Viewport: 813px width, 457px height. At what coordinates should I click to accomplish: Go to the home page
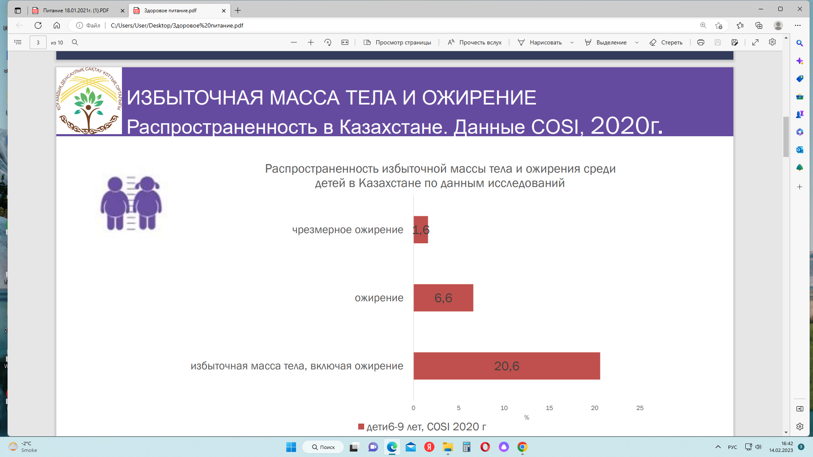tap(57, 25)
